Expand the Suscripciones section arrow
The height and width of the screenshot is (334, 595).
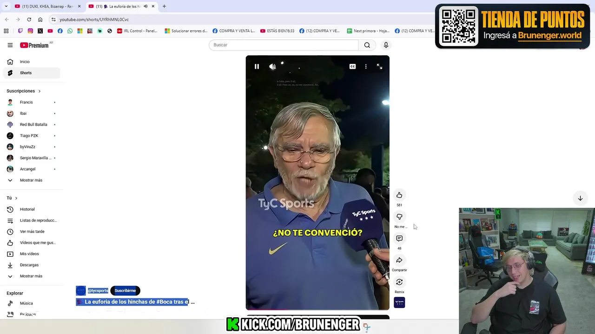click(40, 91)
